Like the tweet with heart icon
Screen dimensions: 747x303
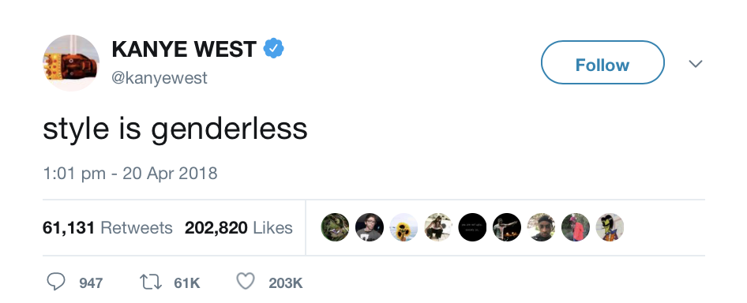click(x=246, y=282)
